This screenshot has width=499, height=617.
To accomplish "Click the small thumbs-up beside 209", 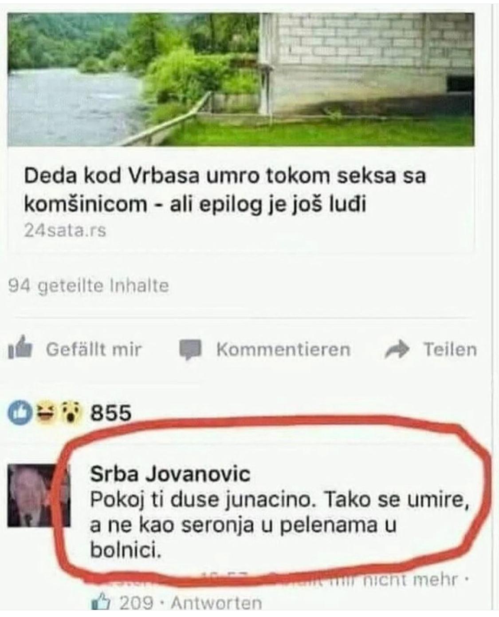I will click(100, 602).
